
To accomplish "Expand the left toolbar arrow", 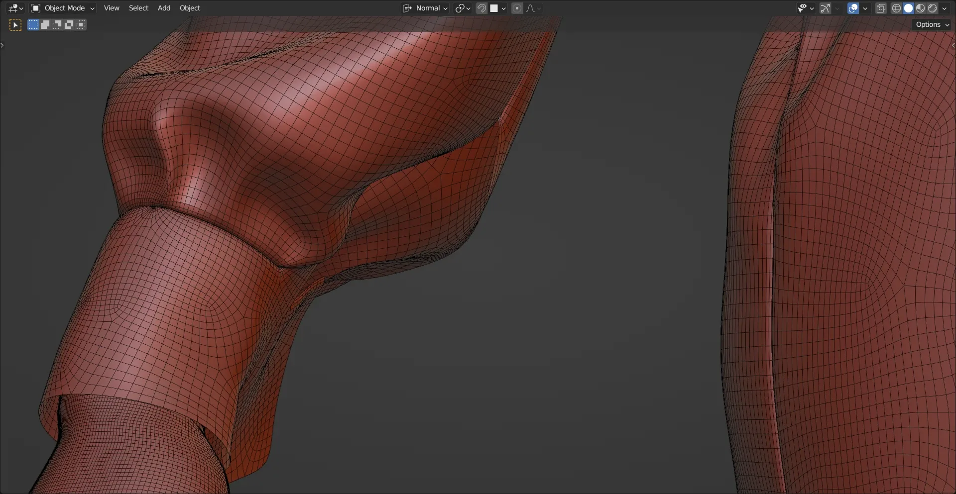I will point(2,45).
